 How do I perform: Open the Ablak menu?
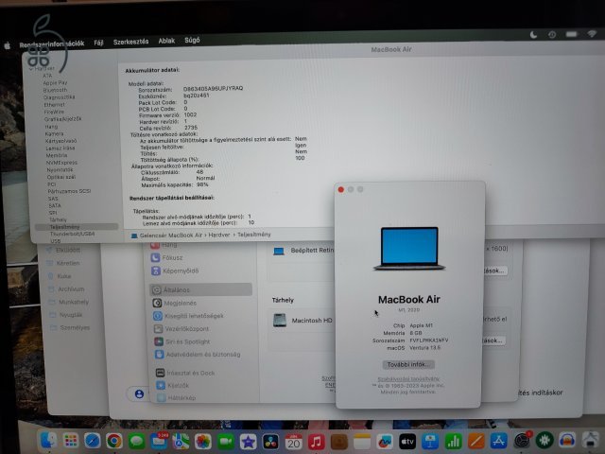pos(166,41)
